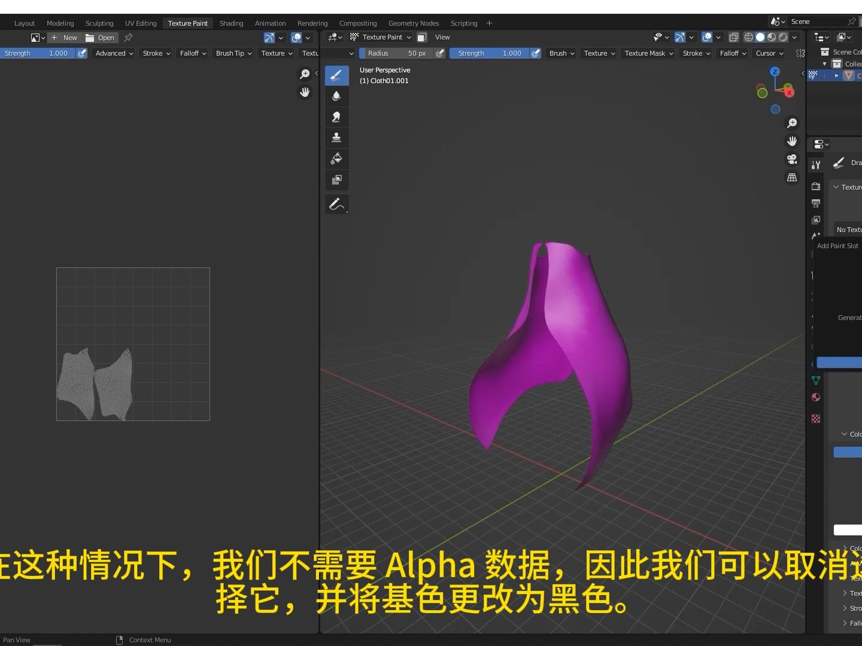Screen dimensions: 862x646
Task: Open the Object Data properties tab
Action: [815, 380]
